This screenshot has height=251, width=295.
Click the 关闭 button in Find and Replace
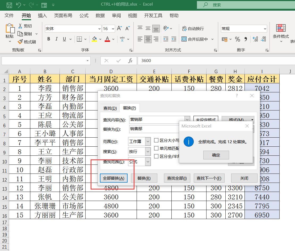pyautogui.click(x=244, y=178)
